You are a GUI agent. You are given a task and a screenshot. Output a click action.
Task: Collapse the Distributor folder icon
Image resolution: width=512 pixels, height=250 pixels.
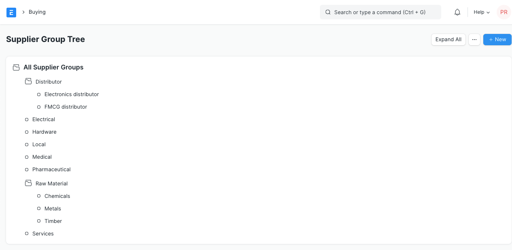coord(28,82)
